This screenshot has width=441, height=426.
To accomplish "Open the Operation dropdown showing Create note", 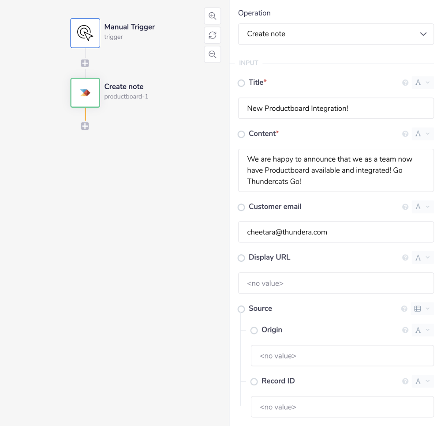I will pos(336,34).
